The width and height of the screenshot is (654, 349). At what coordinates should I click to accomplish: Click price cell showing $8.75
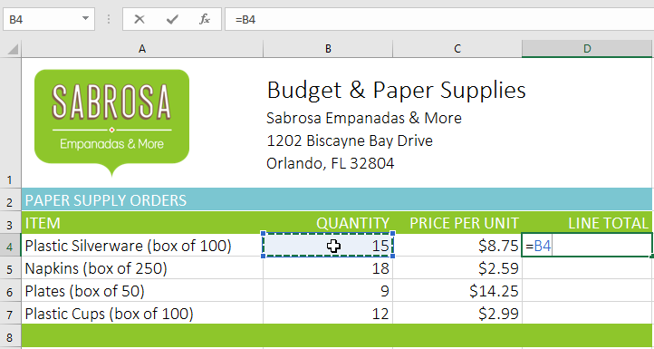pos(457,246)
